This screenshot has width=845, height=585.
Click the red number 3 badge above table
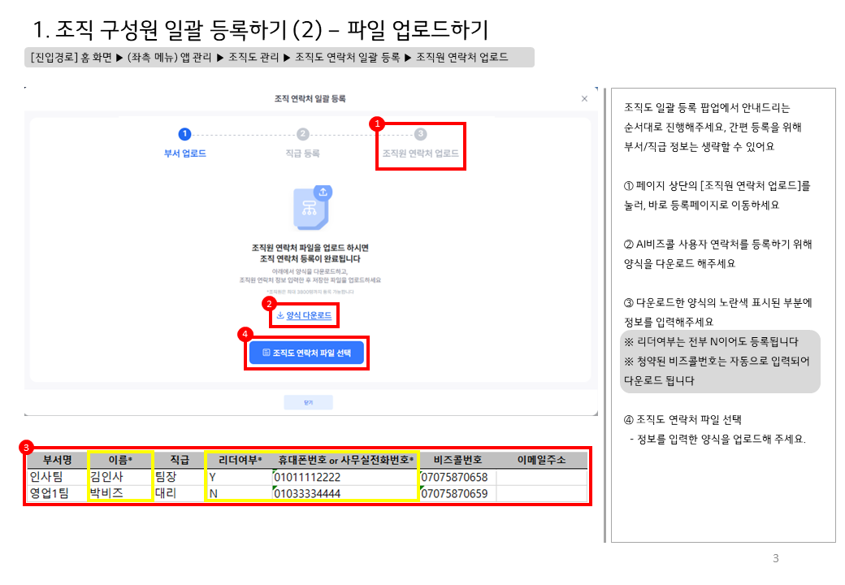(27, 447)
